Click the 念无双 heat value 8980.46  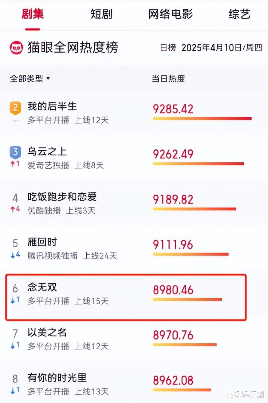[x=173, y=290]
